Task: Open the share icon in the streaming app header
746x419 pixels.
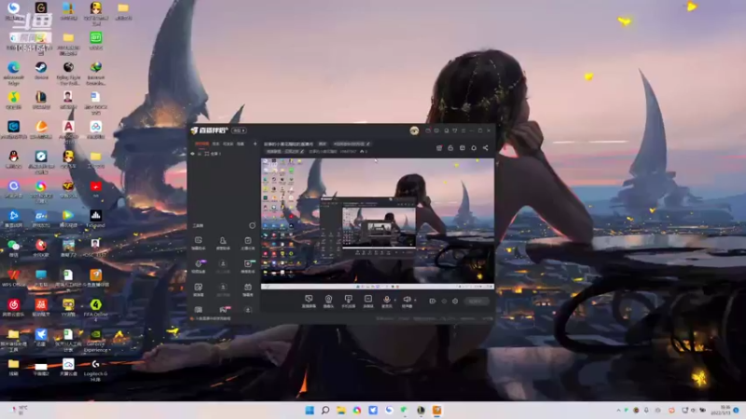Action: pyautogui.click(x=485, y=148)
